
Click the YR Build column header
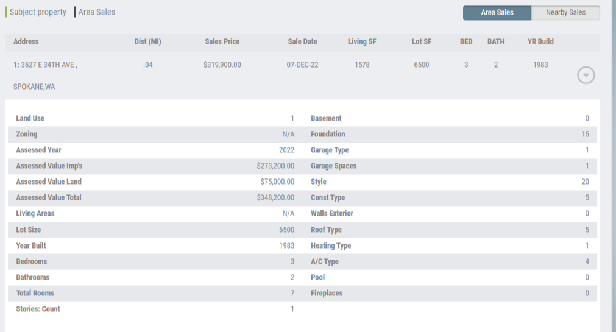click(540, 41)
